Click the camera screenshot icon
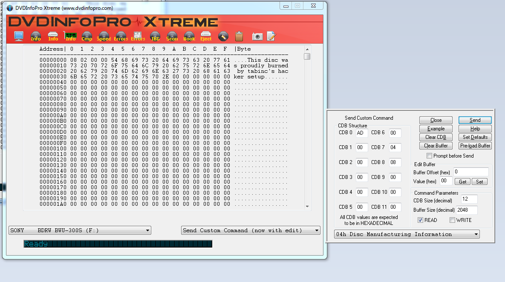The height and width of the screenshot is (282, 505). pos(257,37)
